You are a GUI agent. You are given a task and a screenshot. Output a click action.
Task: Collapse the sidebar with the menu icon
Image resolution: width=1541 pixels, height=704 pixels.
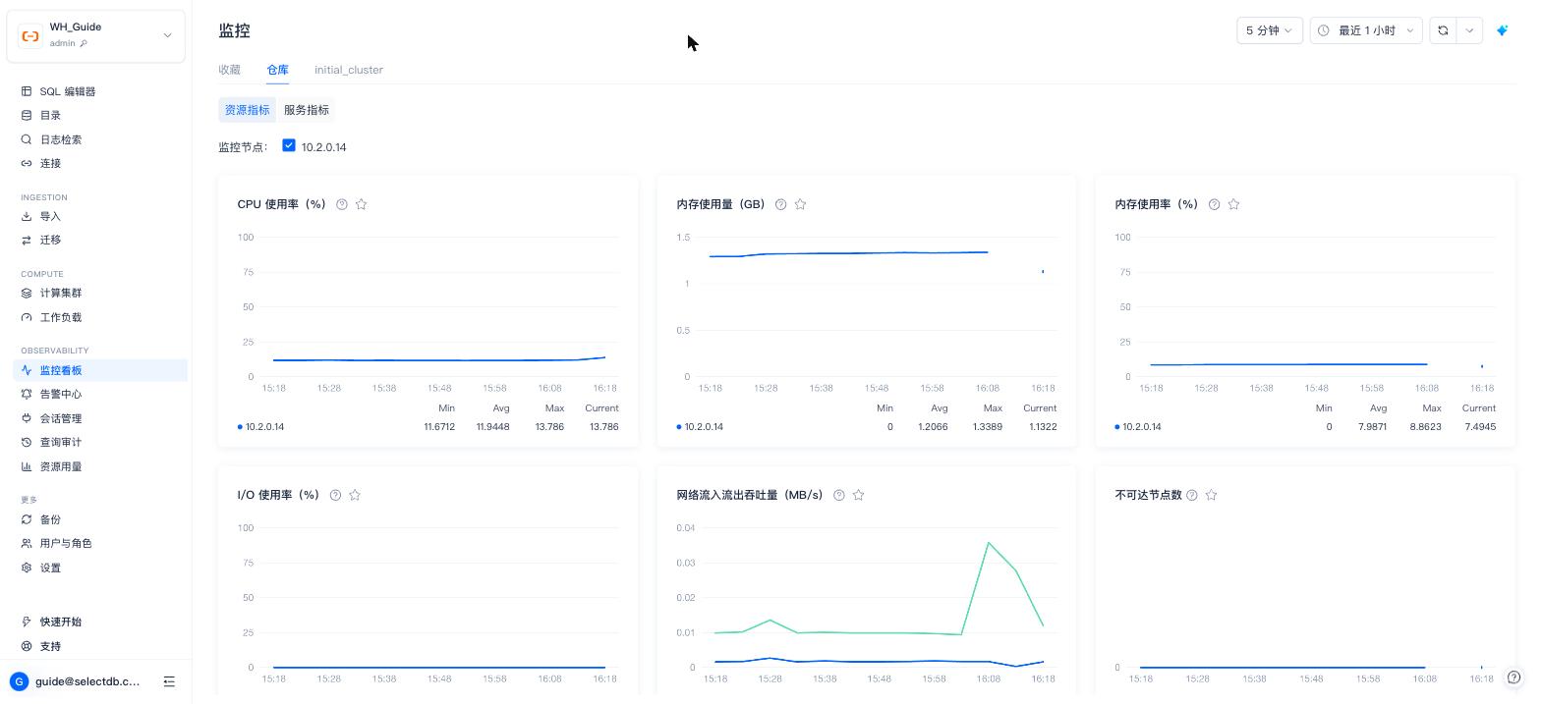(x=169, y=681)
